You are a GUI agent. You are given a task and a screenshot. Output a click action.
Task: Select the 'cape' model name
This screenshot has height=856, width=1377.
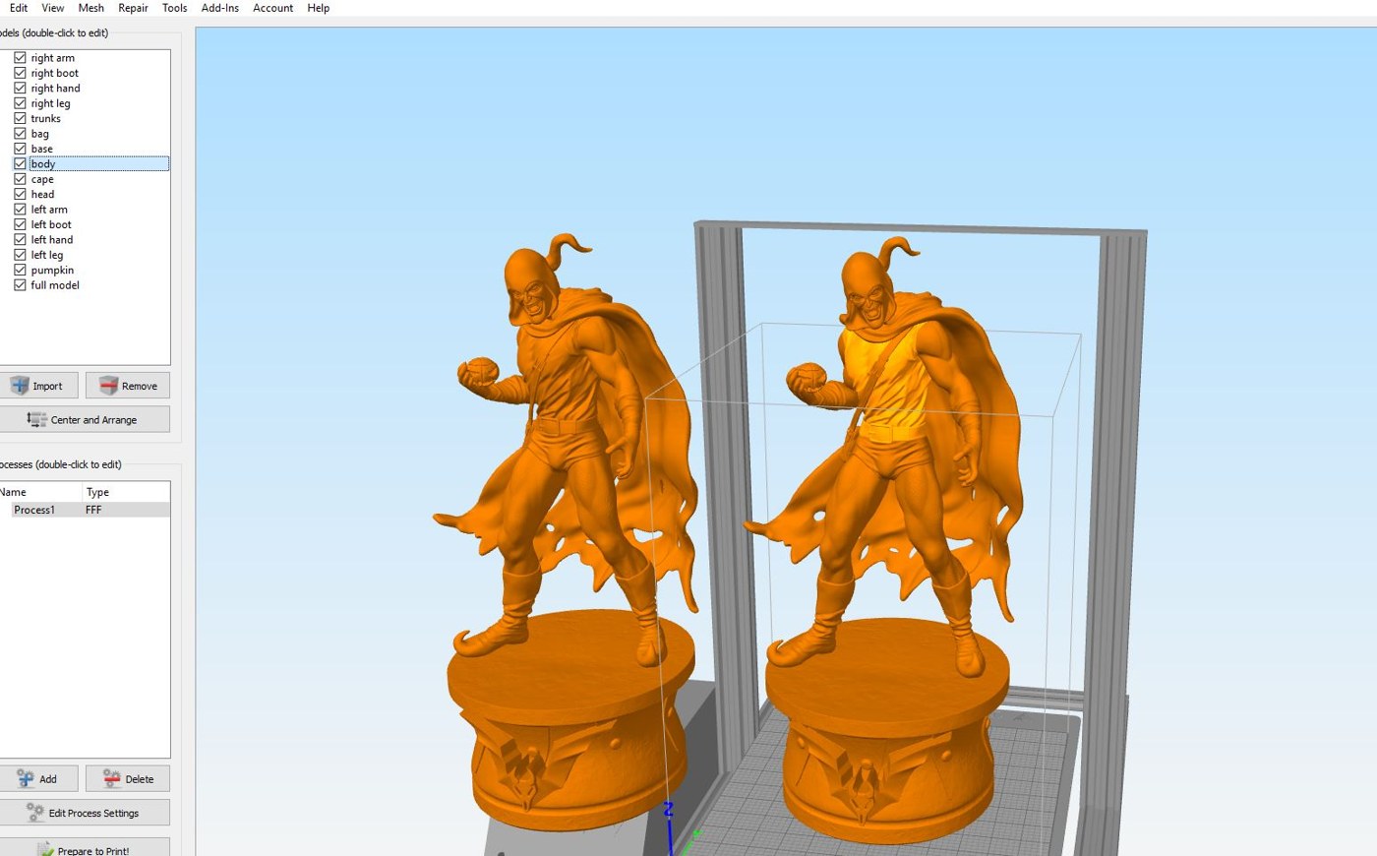pyautogui.click(x=42, y=179)
